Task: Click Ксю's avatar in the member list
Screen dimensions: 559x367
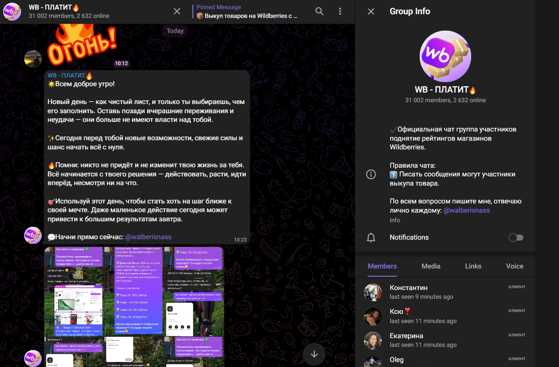Action: tap(373, 316)
